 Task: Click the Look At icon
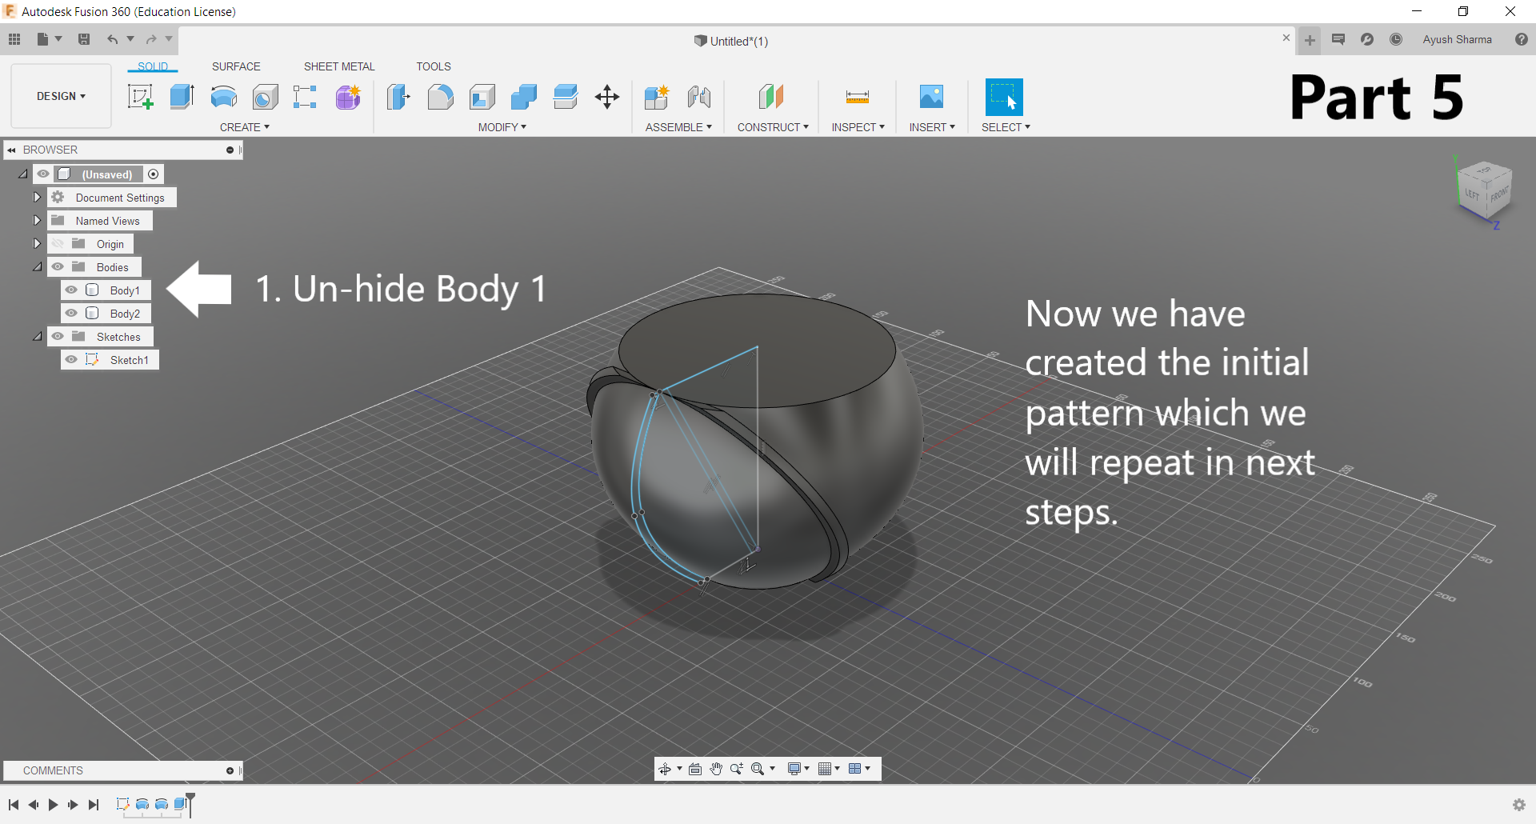coord(695,769)
